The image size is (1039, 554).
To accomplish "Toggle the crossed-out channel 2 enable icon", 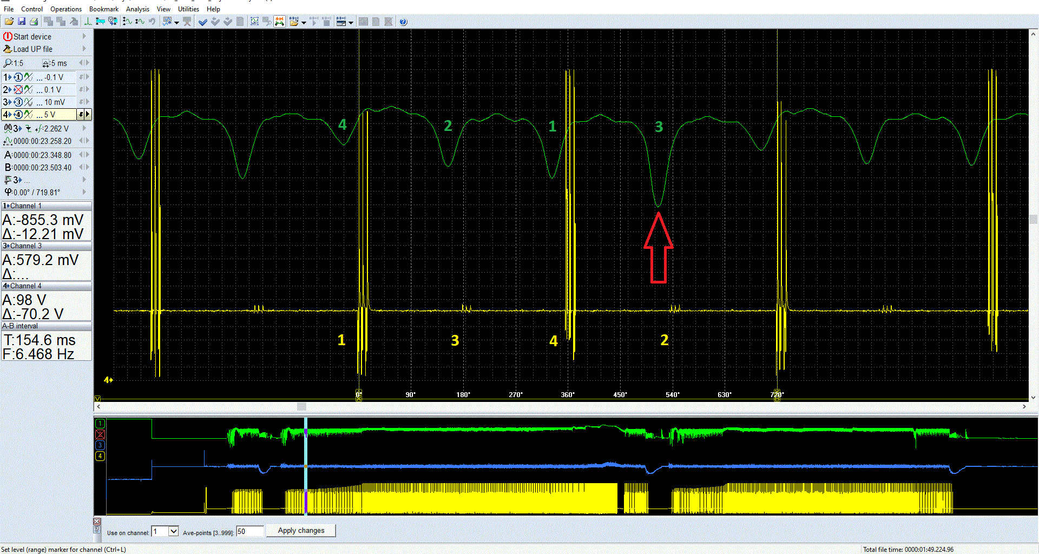I will (18, 90).
